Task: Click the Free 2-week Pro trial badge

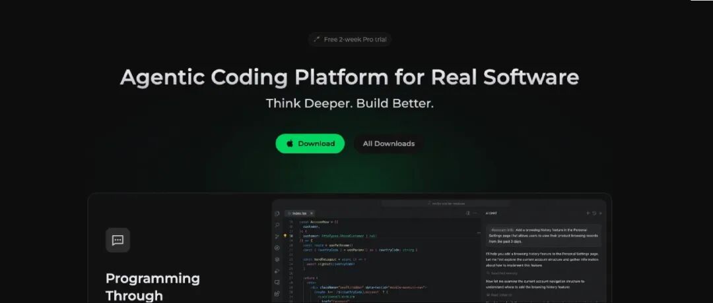Action: click(350, 40)
